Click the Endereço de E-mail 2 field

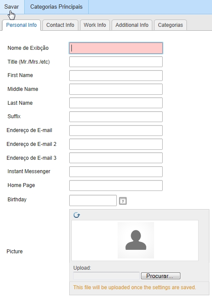tap(116, 144)
